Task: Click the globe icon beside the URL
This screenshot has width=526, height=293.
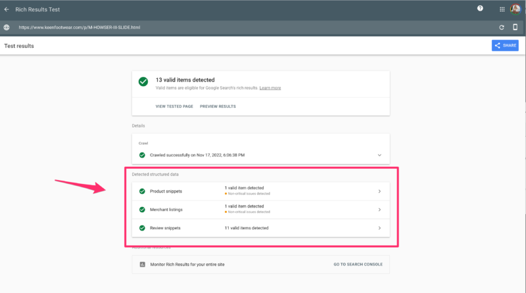Action: coord(7,28)
